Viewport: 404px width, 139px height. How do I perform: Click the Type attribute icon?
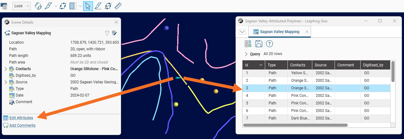pos(12,89)
